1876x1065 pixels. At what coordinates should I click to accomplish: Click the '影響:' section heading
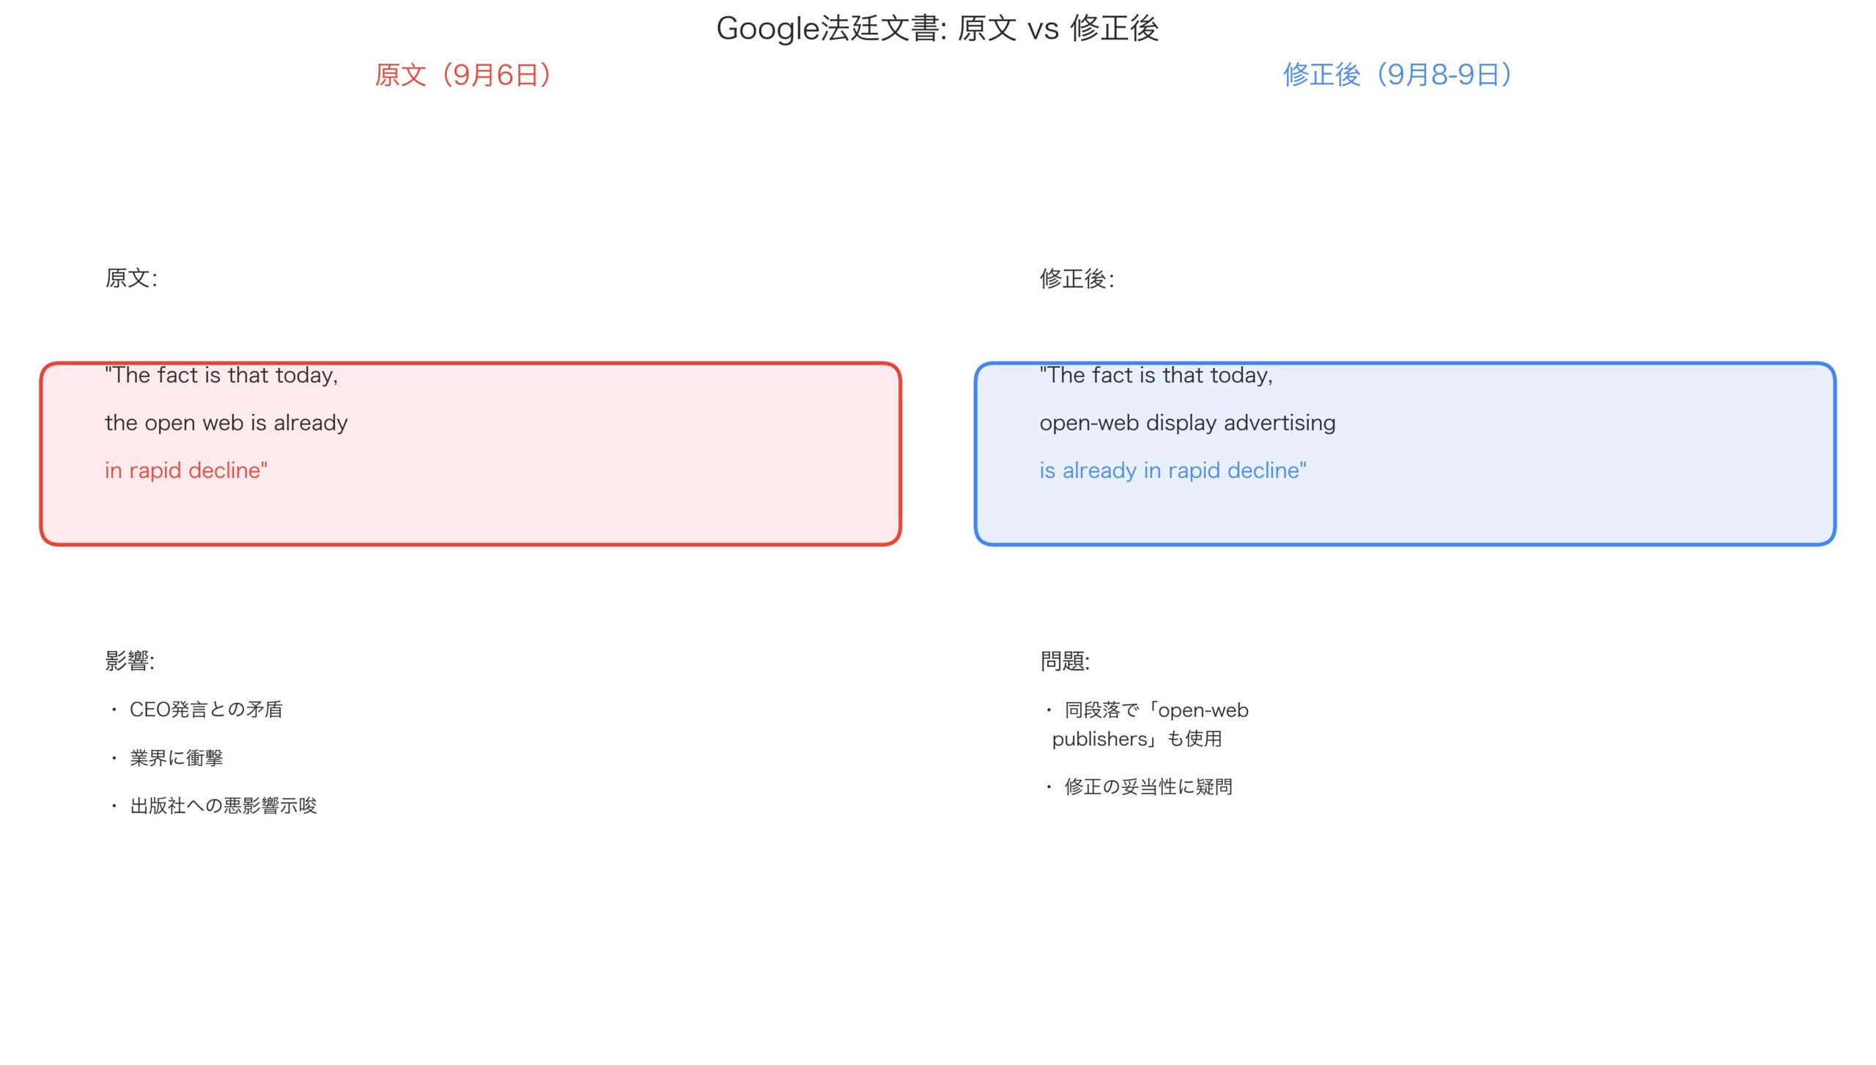pyautogui.click(x=130, y=661)
